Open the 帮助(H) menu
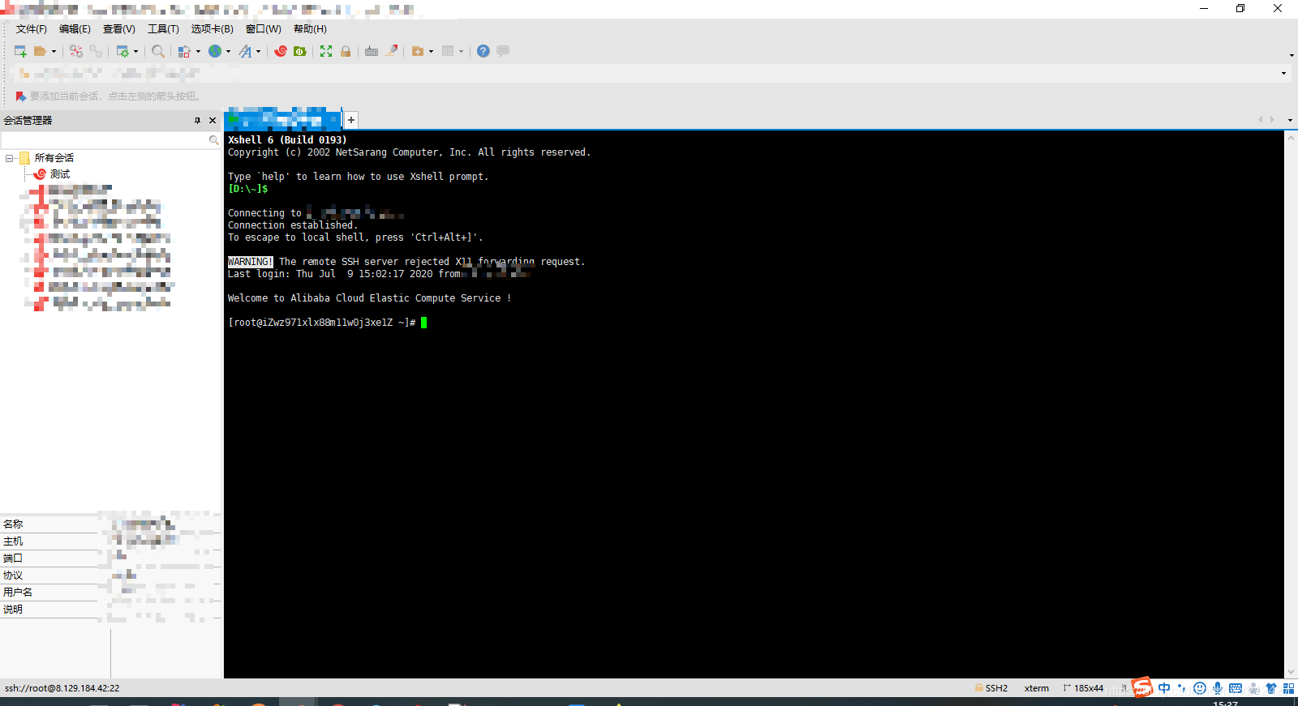Image resolution: width=1298 pixels, height=706 pixels. pos(310,29)
